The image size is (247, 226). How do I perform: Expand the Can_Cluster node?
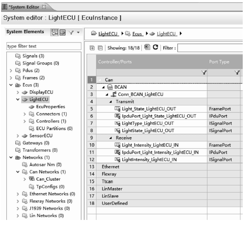25,179
